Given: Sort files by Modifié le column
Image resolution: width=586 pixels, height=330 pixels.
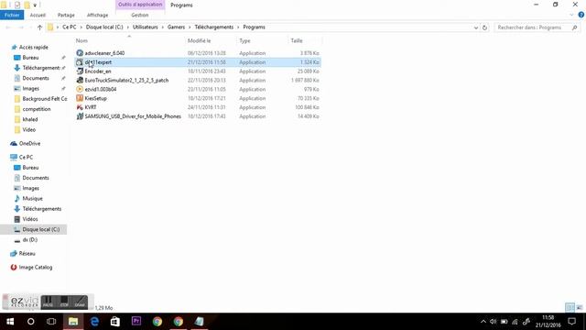Looking at the screenshot, I should click(200, 40).
